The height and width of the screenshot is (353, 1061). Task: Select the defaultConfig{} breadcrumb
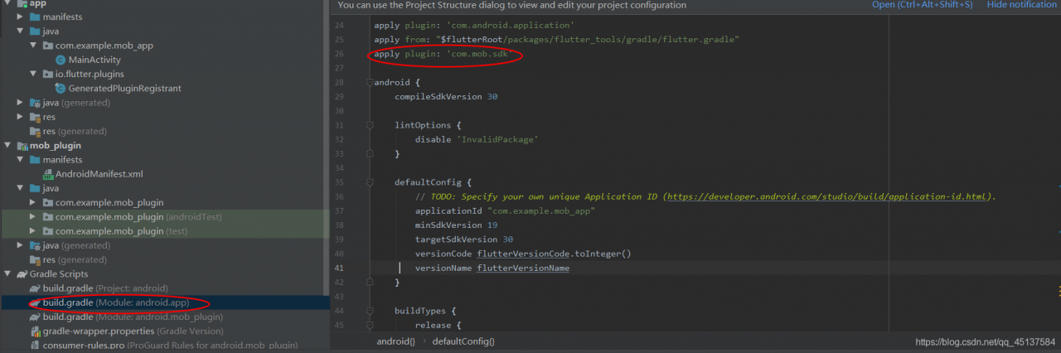(463, 341)
